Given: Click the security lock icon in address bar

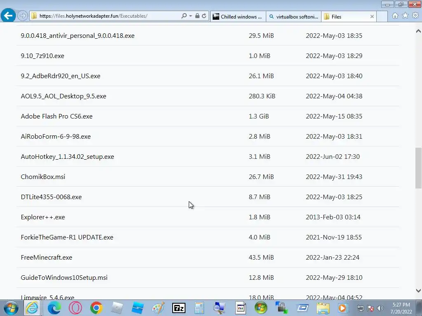Looking at the screenshot, I should point(197,16).
